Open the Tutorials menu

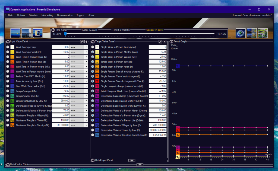(x=33, y=15)
